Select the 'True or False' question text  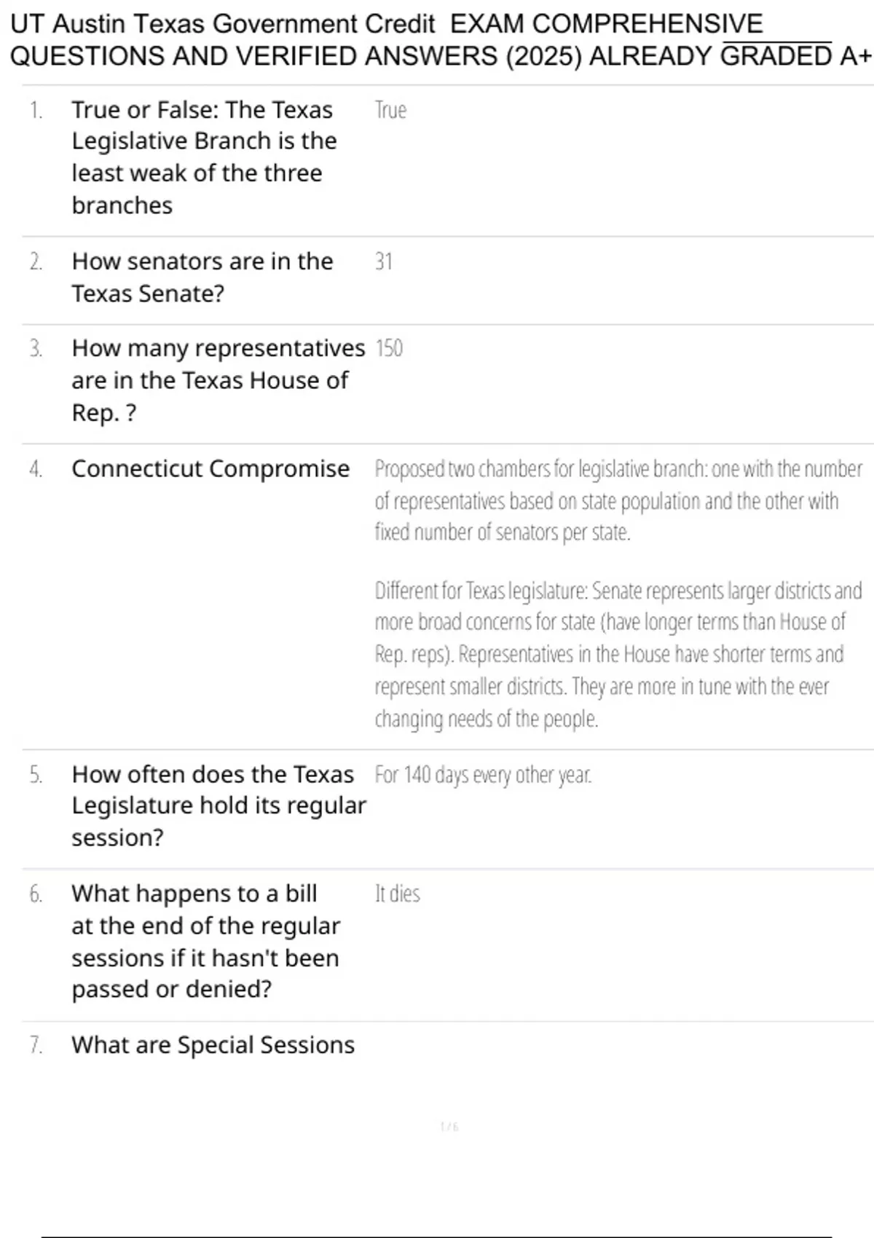(x=204, y=157)
